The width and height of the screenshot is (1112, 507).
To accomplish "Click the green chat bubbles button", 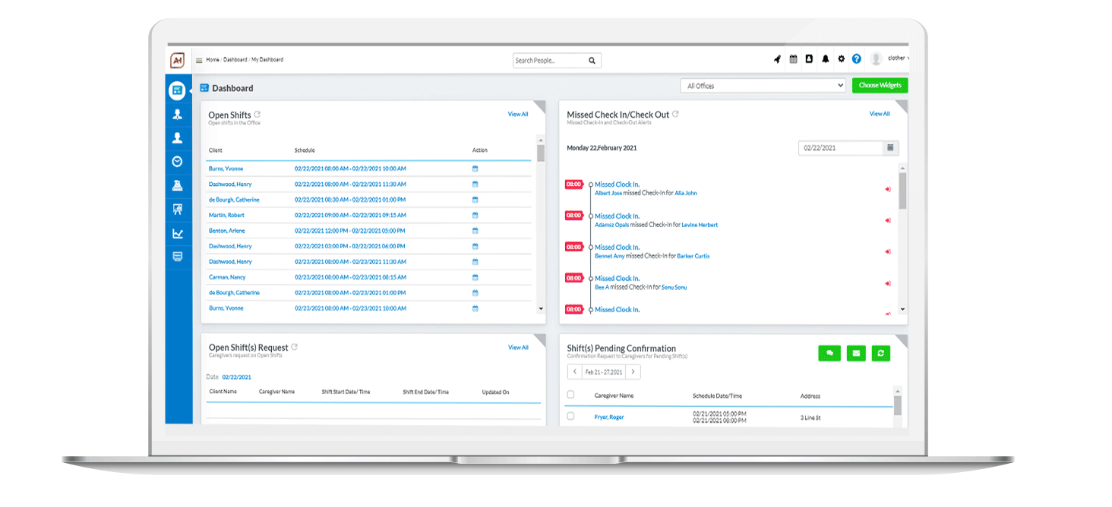I will [x=829, y=353].
